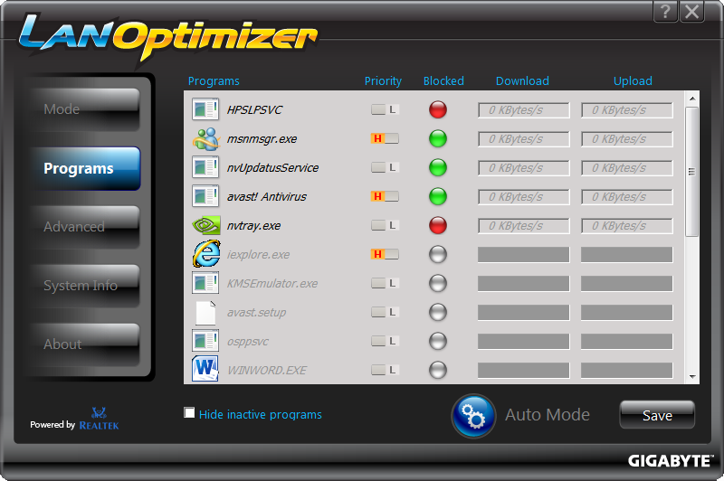Select the iexplore.exe Internet Explorer icon
Screen dimensions: 724x481
(206, 255)
